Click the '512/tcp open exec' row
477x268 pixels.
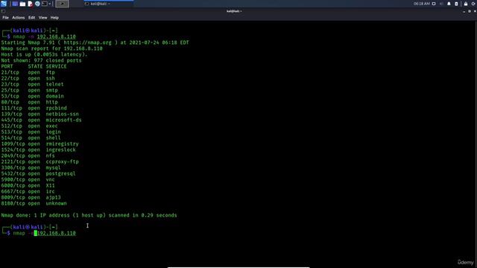pyautogui.click(x=29, y=126)
